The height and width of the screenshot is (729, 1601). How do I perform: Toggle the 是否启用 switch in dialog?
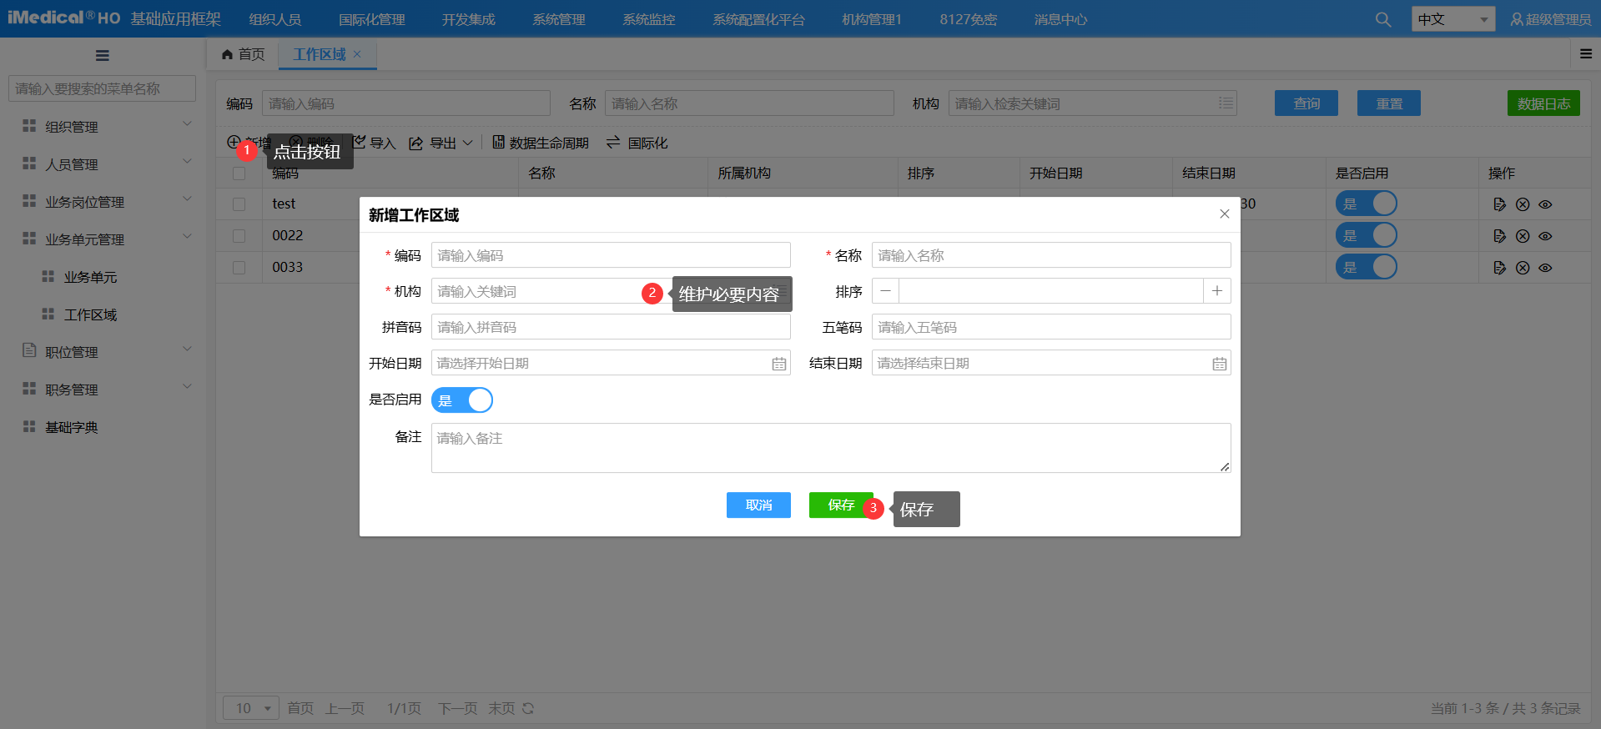[462, 400]
